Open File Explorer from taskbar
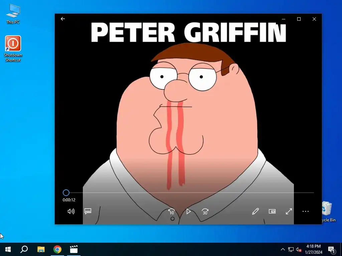This screenshot has width=342, height=256. [x=41, y=249]
